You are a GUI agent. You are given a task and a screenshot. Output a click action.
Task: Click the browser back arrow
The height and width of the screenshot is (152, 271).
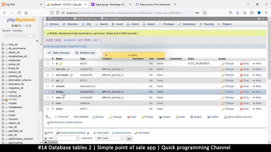click(5, 13)
